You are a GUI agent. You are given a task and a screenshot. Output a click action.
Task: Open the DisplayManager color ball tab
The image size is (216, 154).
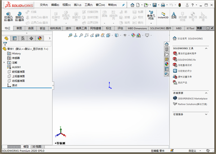tap(40, 38)
